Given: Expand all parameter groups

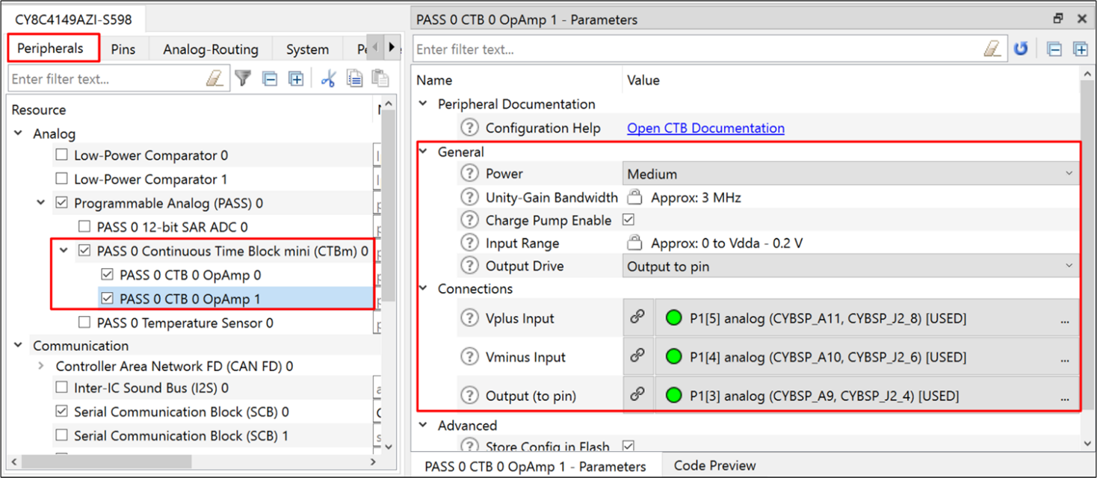Looking at the screenshot, I should tap(1080, 49).
